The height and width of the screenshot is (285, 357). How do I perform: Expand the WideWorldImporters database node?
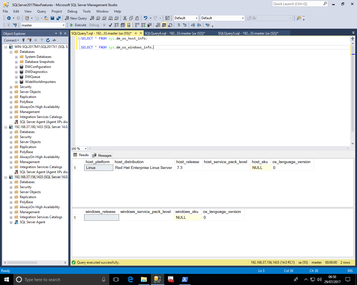click(x=16, y=82)
